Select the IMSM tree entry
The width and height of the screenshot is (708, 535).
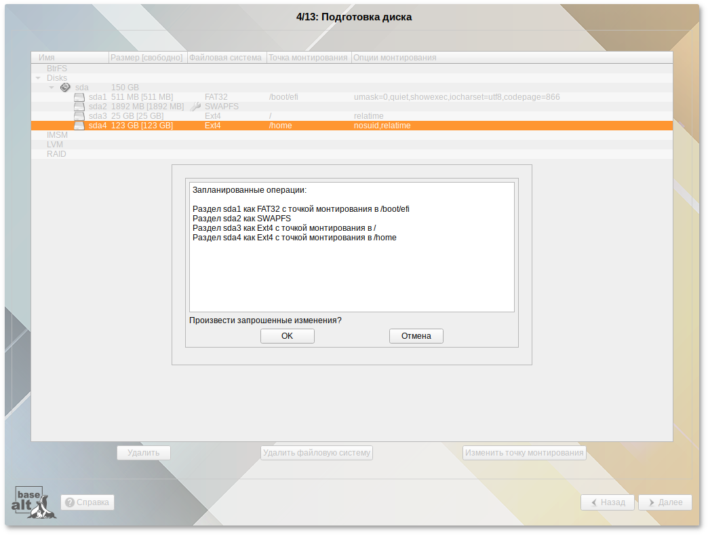[57, 135]
